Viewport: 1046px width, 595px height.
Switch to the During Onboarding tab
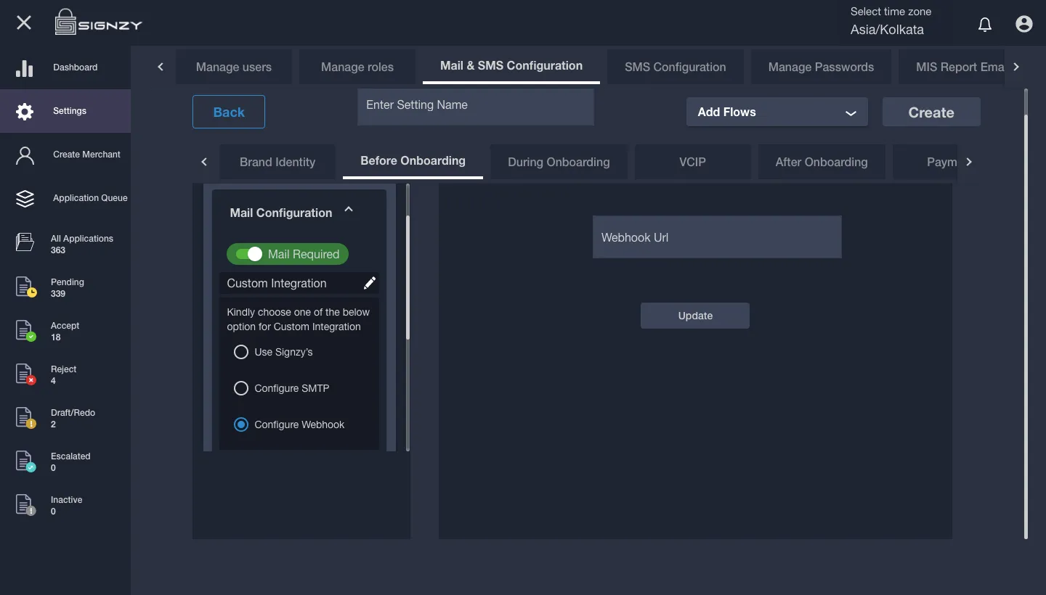tap(559, 162)
